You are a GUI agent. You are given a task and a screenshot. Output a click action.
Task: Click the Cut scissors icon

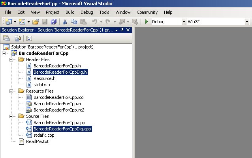(65, 21)
